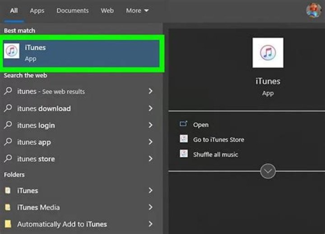Click the Go to iTunes Store icon

184,139
